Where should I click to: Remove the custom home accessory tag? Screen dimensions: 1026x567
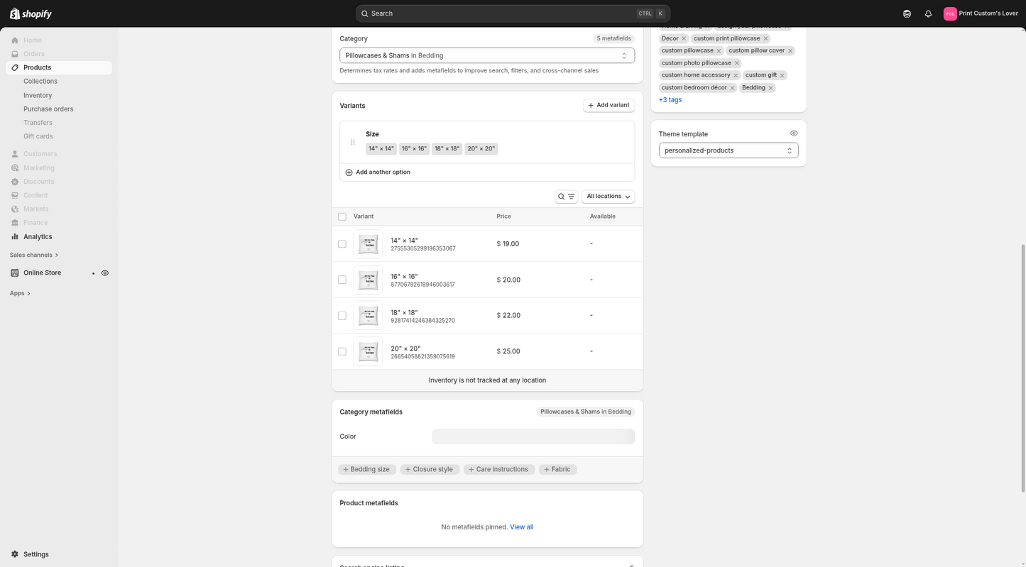736,75
